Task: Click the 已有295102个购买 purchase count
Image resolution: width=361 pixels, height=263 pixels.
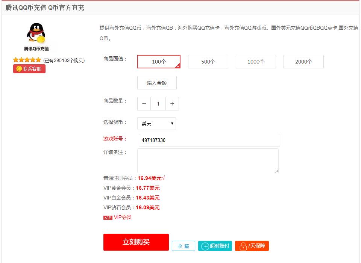Action: click(x=64, y=60)
